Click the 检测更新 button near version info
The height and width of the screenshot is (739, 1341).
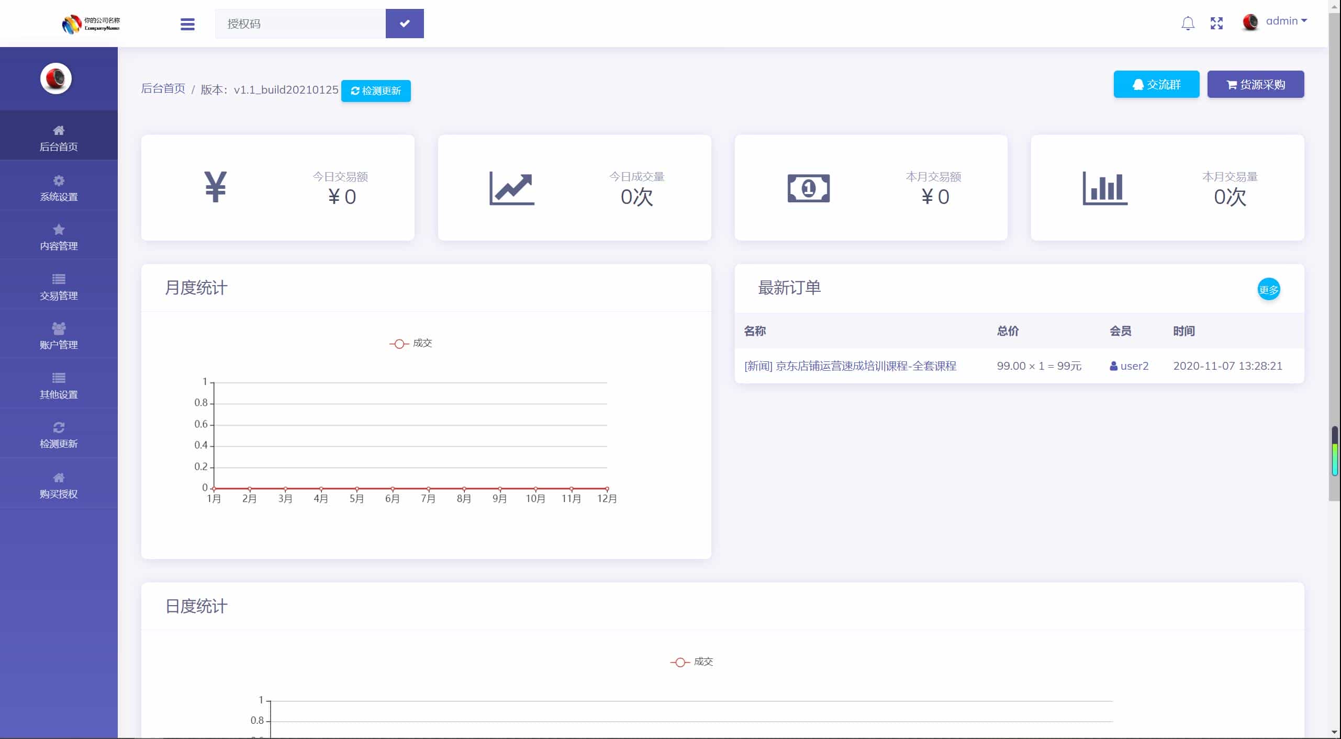click(x=376, y=90)
